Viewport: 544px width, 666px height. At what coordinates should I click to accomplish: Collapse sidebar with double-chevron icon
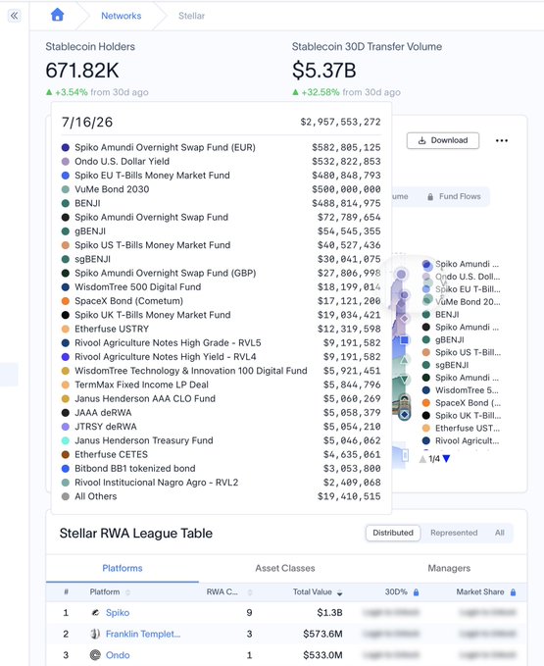point(14,16)
